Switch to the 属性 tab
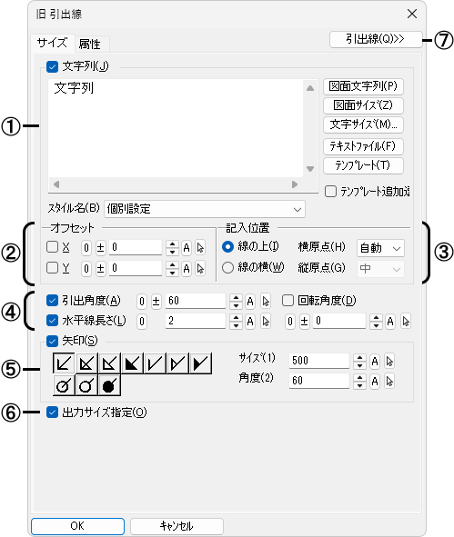This screenshot has width=454, height=537. (90, 44)
